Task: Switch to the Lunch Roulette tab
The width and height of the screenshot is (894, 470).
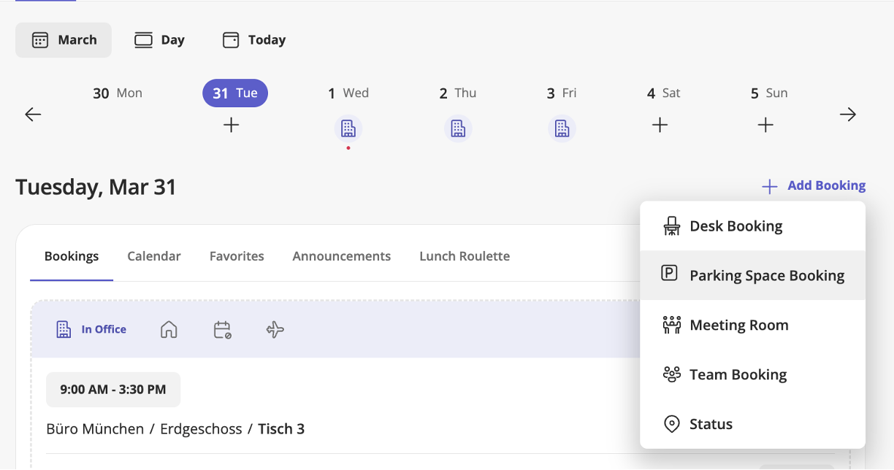Action: (x=465, y=256)
